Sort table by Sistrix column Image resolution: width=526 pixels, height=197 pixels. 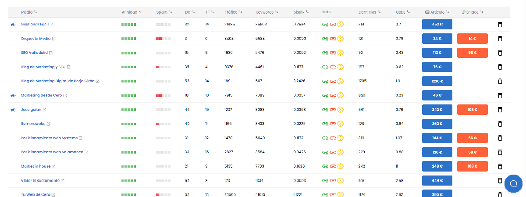(301, 12)
